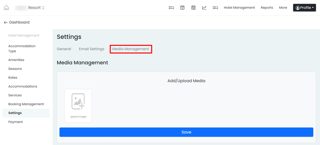The width and height of the screenshot is (320, 145).
Task: Open the Hotel Management menu
Action: coord(239,8)
